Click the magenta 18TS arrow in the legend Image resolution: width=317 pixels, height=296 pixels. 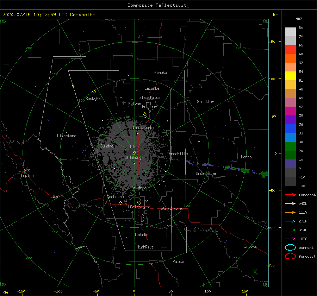point(290,239)
